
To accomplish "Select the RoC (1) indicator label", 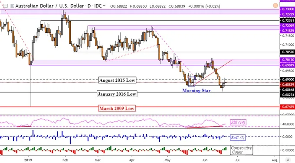I will click(238, 137).
